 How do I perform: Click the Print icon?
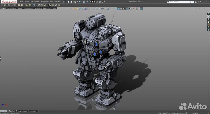[x=84, y=2]
